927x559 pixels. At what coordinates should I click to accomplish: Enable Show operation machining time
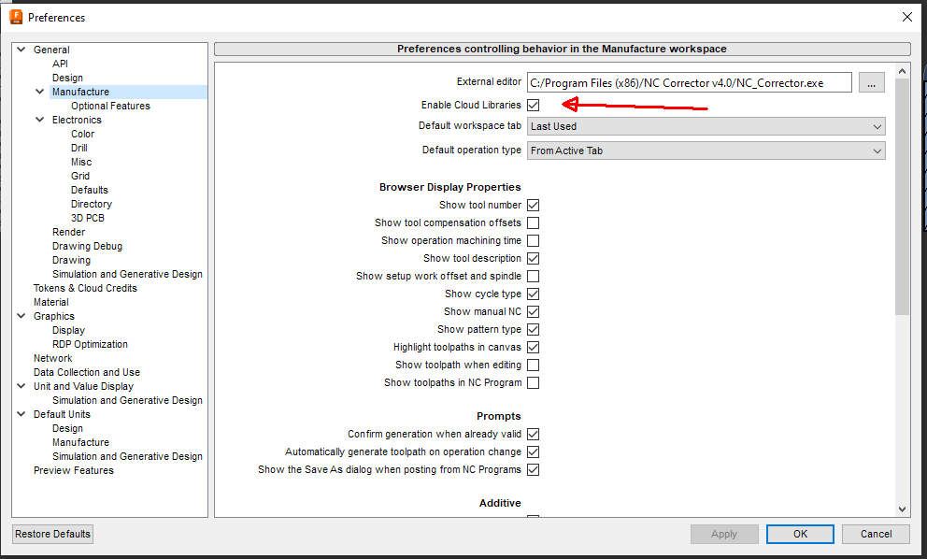(533, 240)
